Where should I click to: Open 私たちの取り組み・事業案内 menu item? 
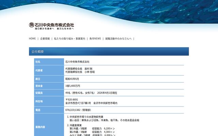[69, 38]
